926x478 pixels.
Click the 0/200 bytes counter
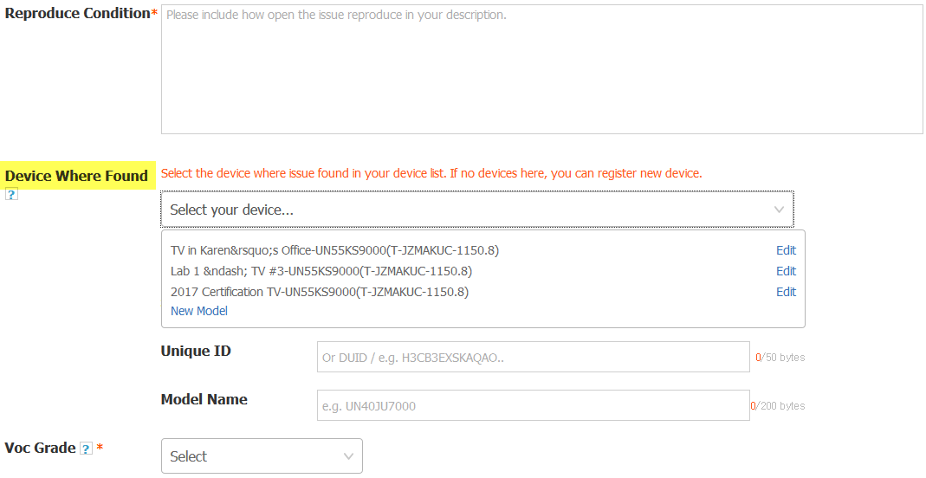tap(778, 406)
